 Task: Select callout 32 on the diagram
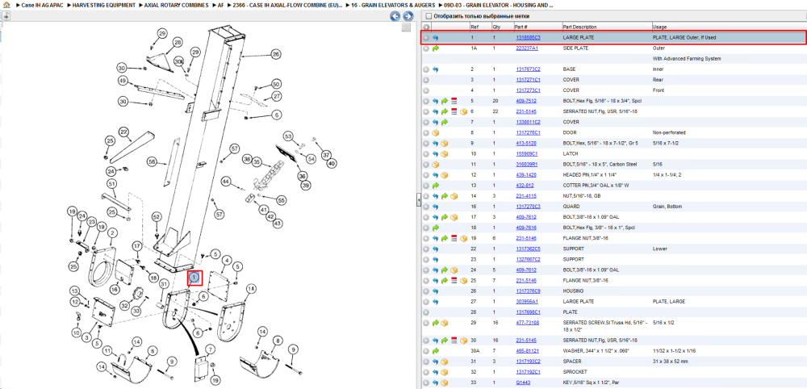tap(124, 306)
